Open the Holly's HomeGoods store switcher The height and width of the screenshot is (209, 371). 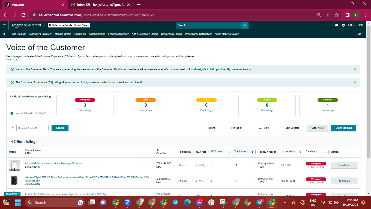(x=69, y=25)
